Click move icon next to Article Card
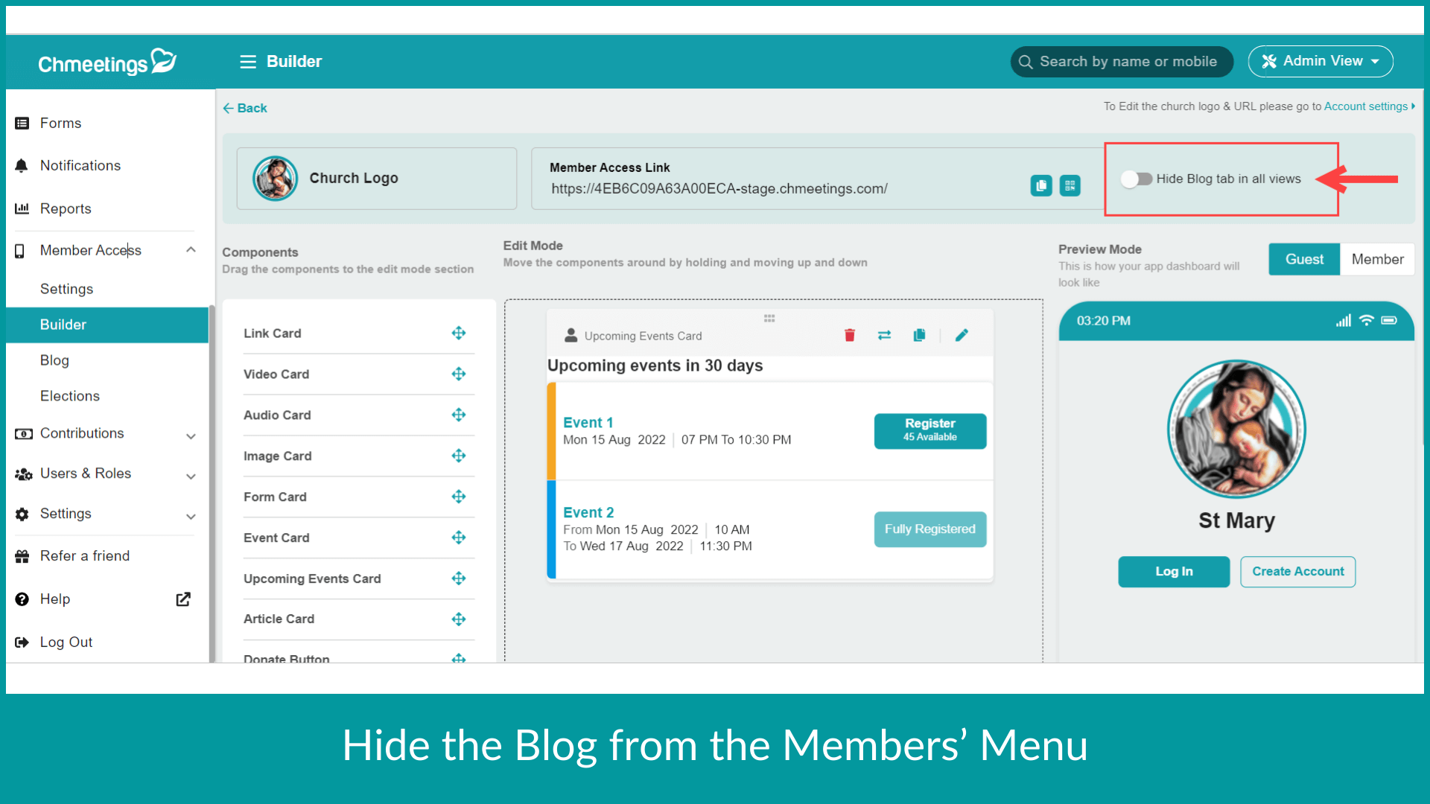1430x804 pixels. point(459,619)
